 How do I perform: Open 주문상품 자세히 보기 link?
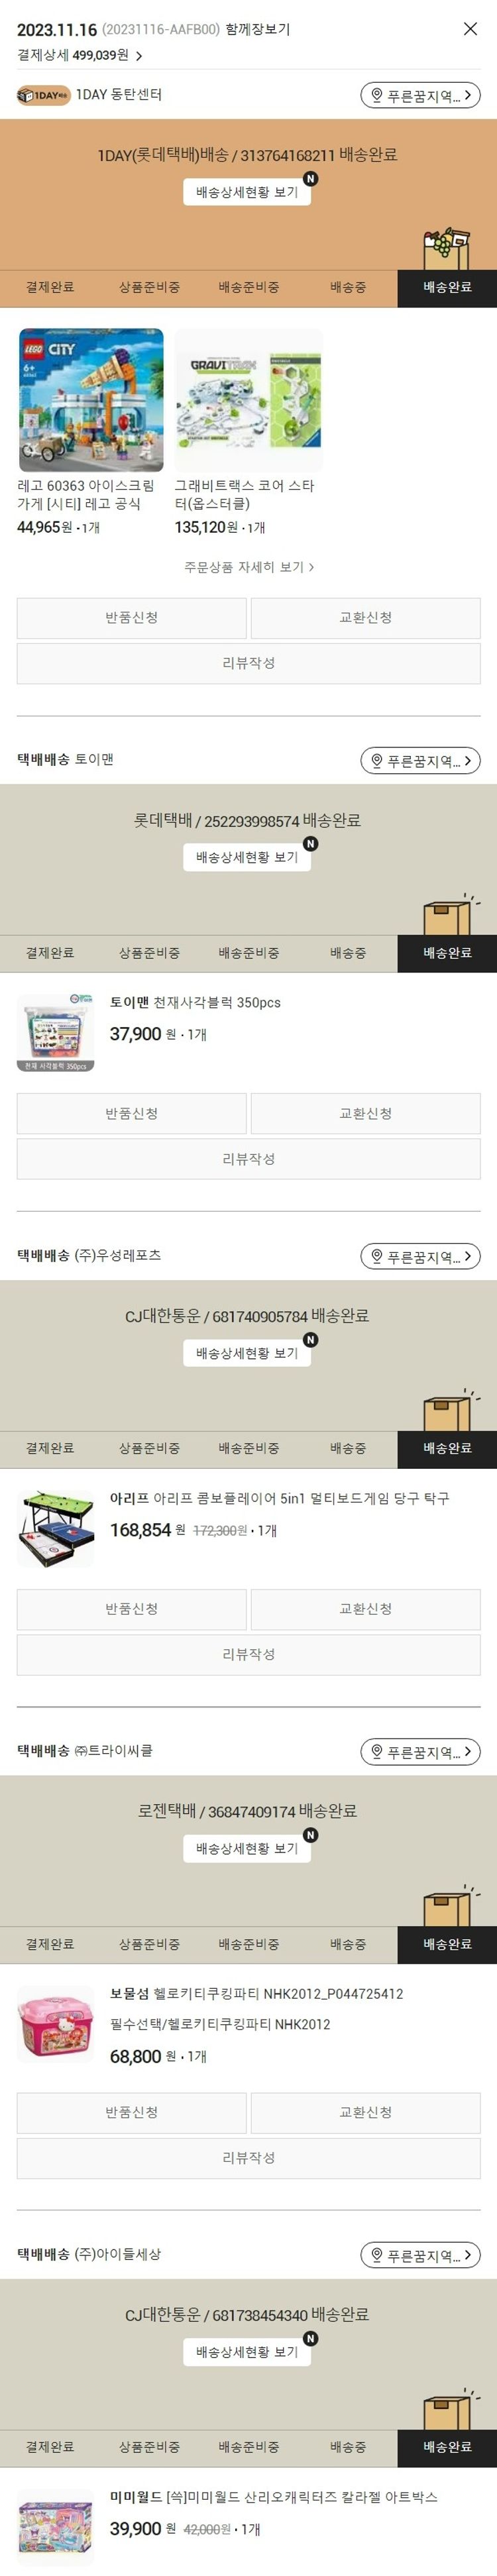(249, 567)
